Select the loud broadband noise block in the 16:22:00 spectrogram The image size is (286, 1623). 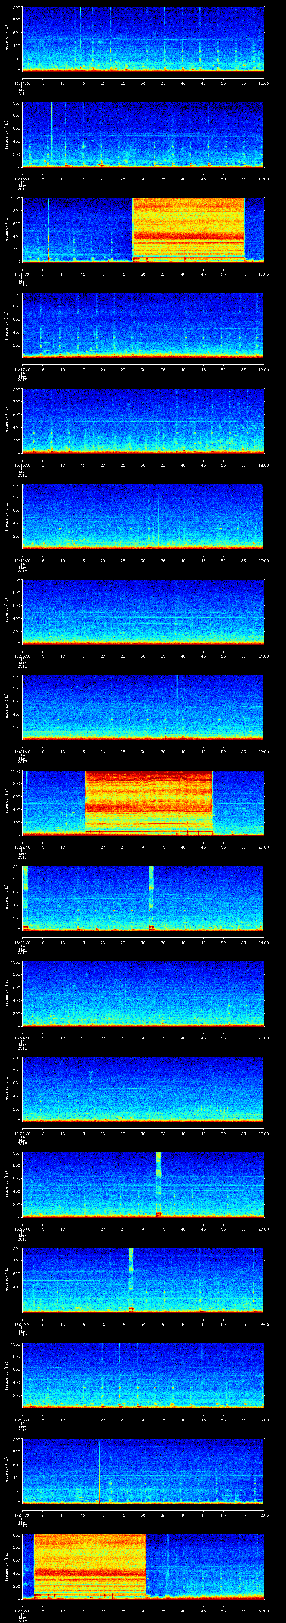point(148,802)
